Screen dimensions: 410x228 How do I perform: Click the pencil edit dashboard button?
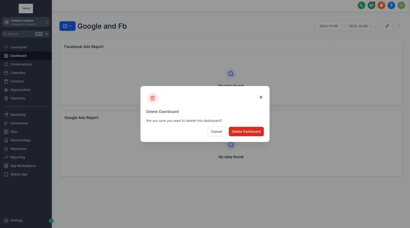point(387,26)
